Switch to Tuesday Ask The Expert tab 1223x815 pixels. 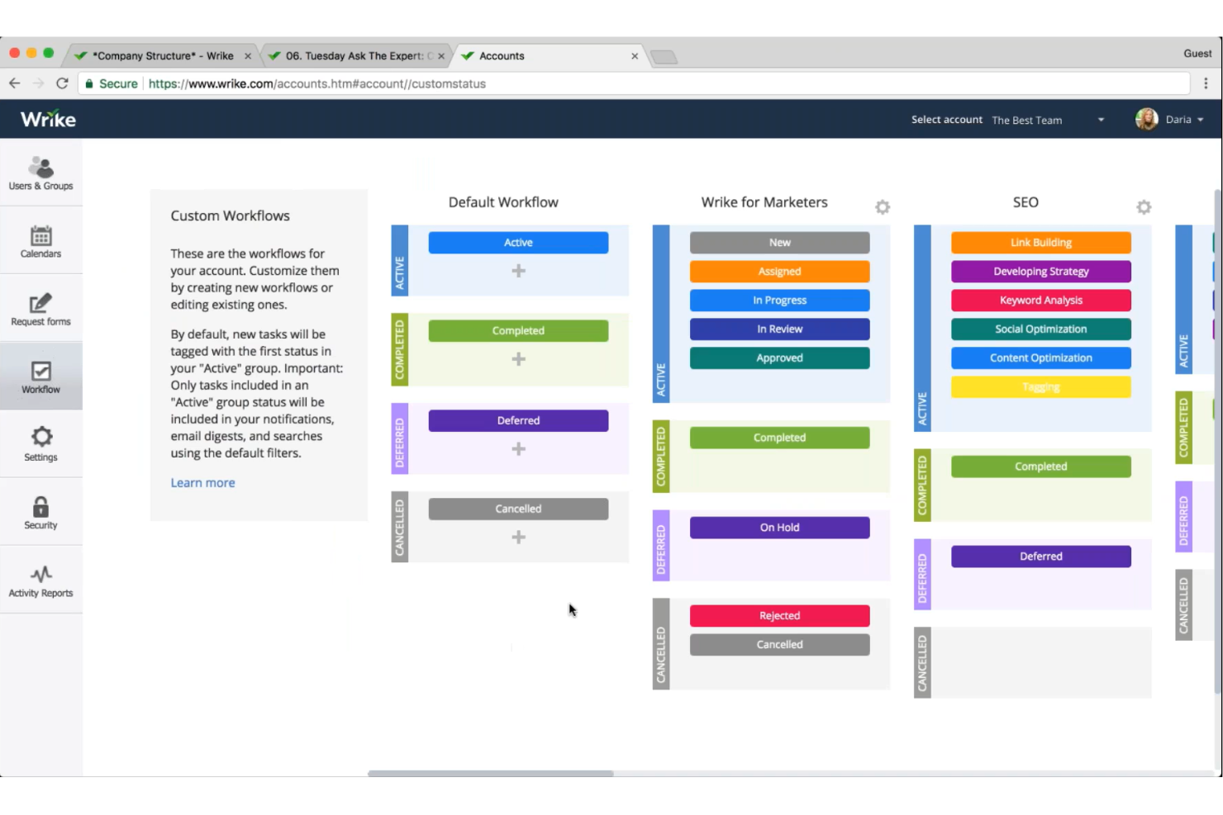click(355, 56)
